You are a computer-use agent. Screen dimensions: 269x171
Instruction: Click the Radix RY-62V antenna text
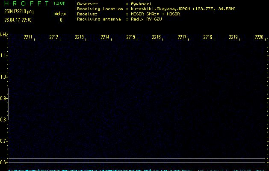coord(146,19)
